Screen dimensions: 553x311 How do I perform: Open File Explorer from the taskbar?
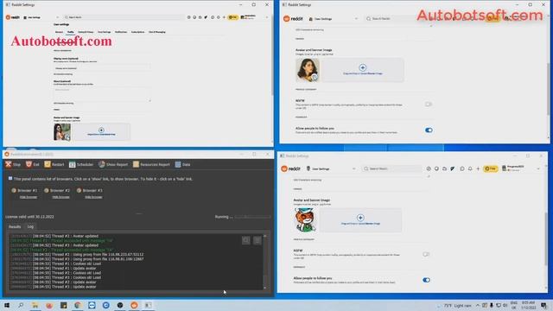(35, 305)
